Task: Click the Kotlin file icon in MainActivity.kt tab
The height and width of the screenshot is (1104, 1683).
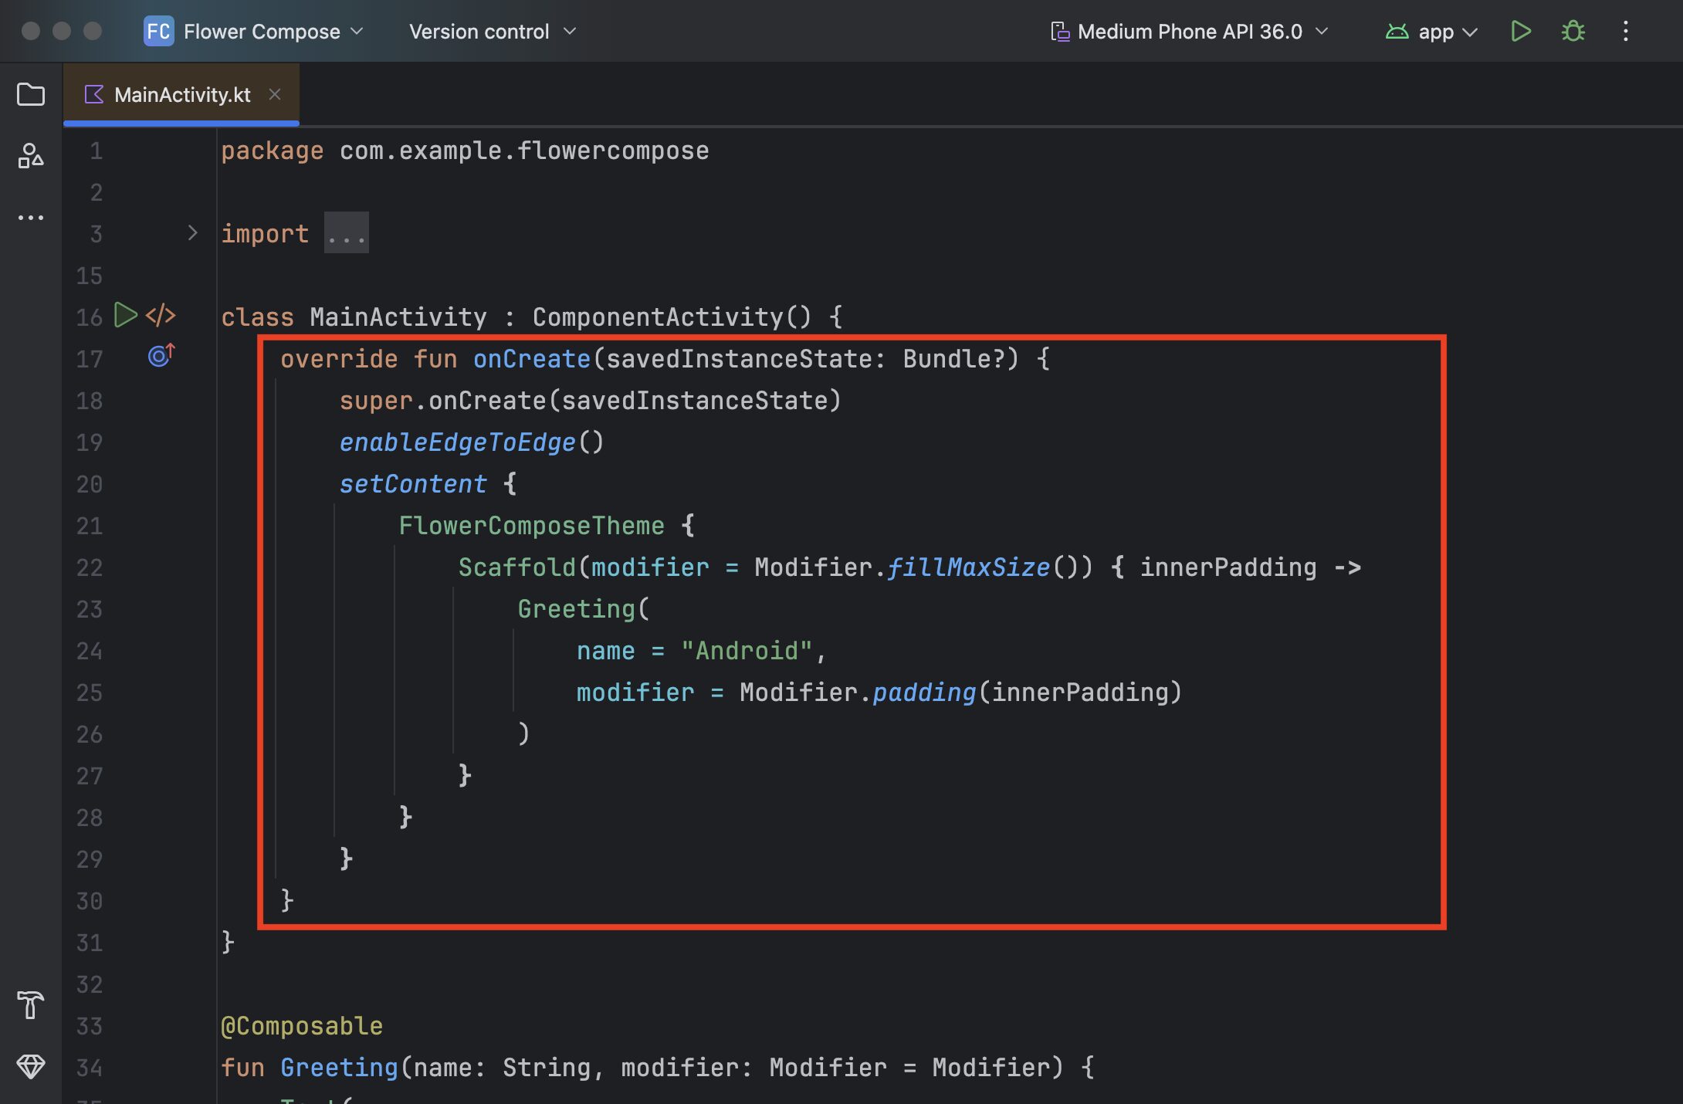Action: pyautogui.click(x=94, y=94)
